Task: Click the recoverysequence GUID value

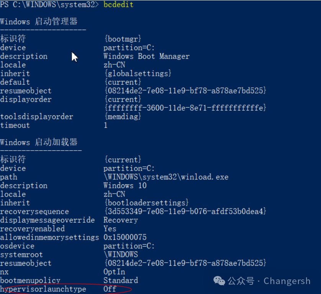Action: [185, 212]
